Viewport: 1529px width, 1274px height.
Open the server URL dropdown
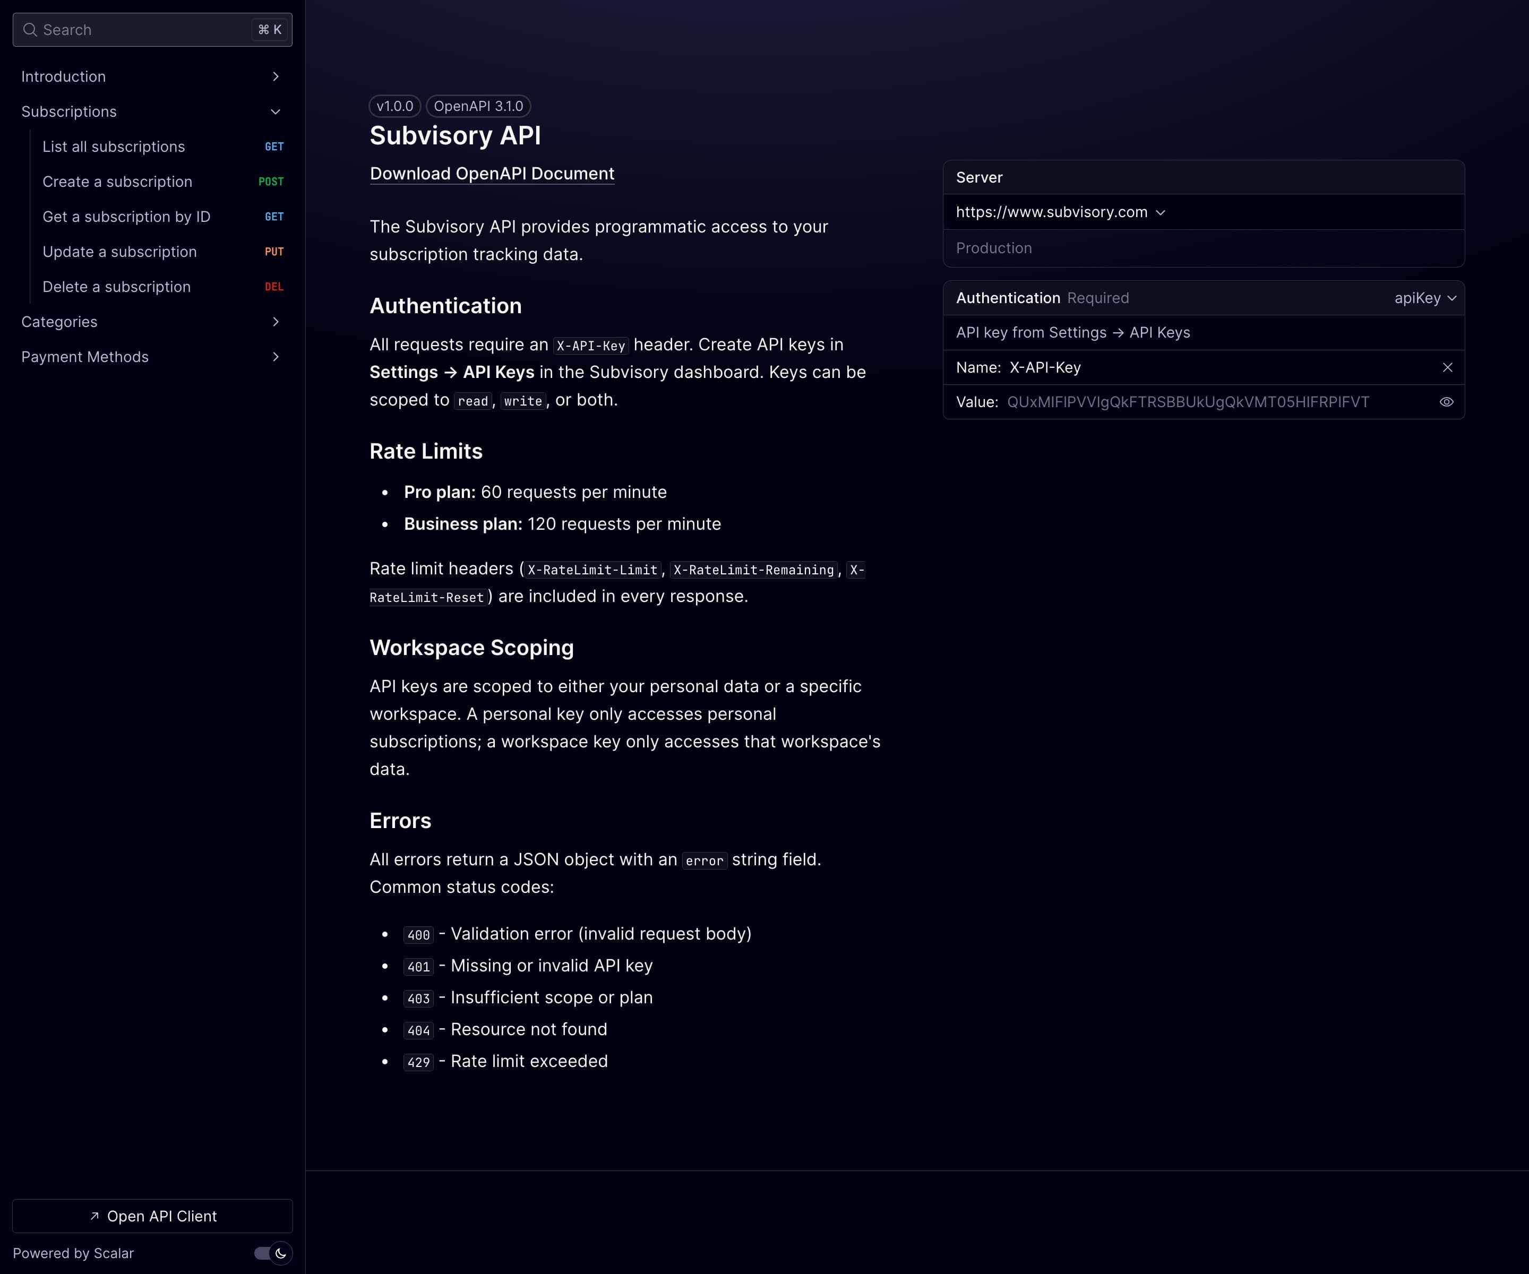click(1061, 212)
